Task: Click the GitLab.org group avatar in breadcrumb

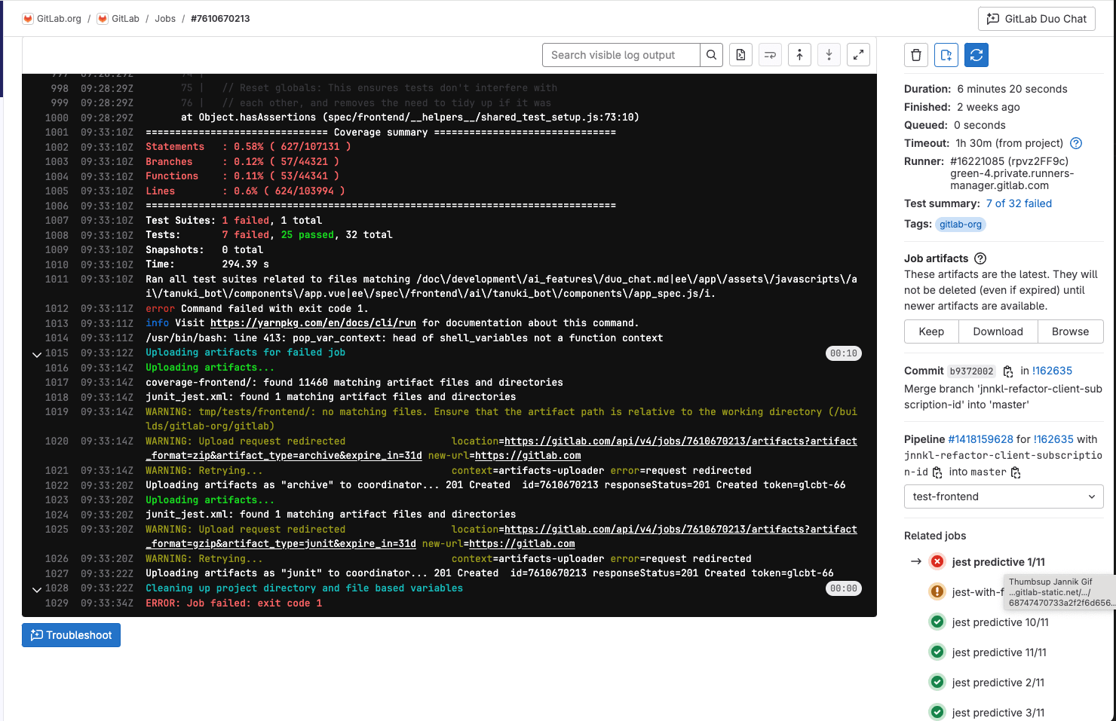Action: pyautogui.click(x=28, y=19)
